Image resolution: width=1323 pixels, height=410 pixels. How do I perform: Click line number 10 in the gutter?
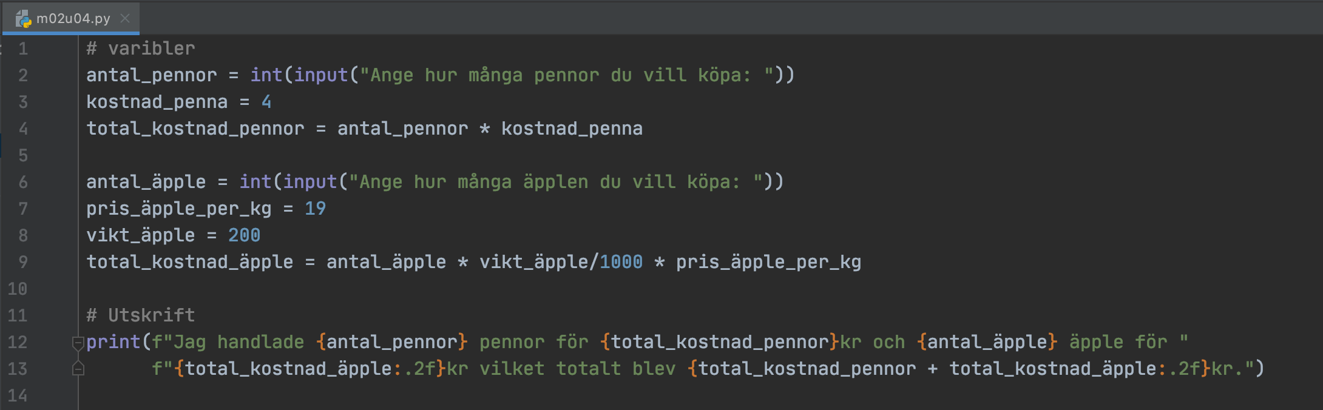(x=18, y=289)
